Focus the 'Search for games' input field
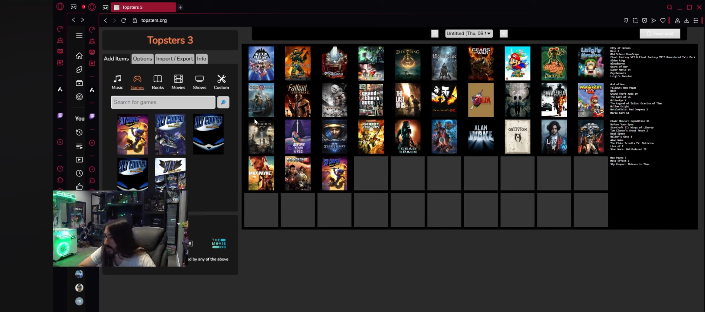 [163, 102]
